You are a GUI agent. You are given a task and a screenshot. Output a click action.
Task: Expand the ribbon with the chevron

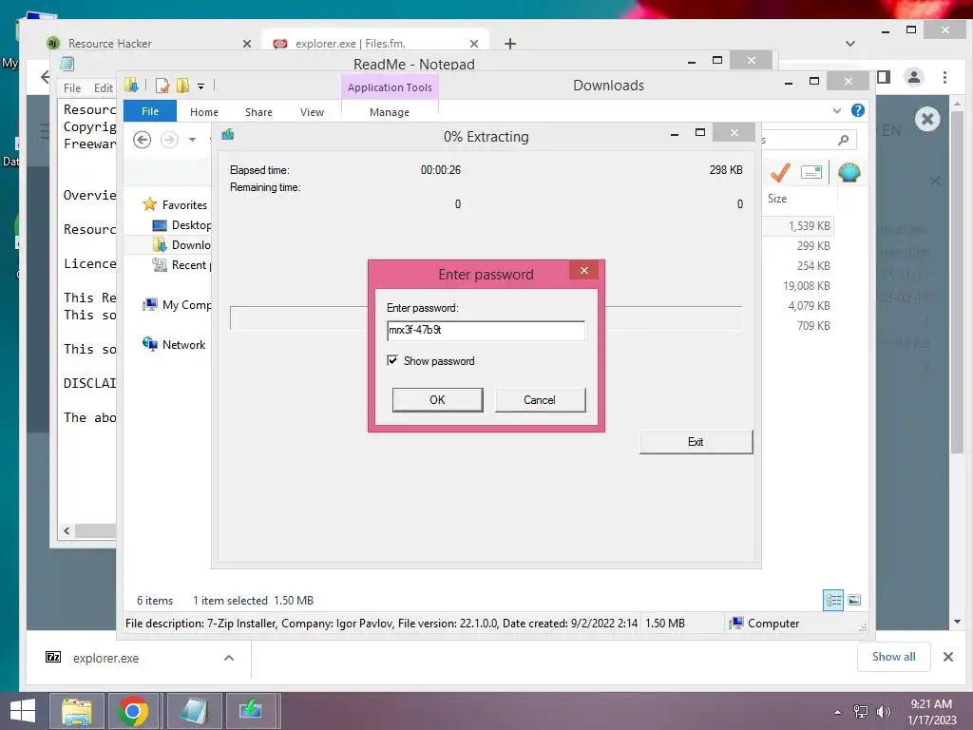coord(836,110)
